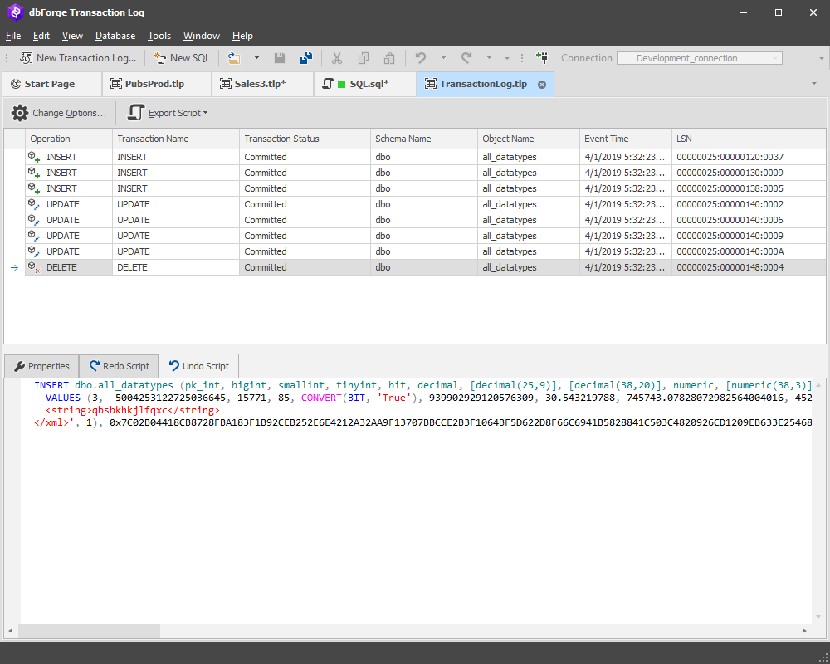Viewport: 830px width, 664px height.
Task: Open the document tabs list dropdown
Action: pos(814,84)
